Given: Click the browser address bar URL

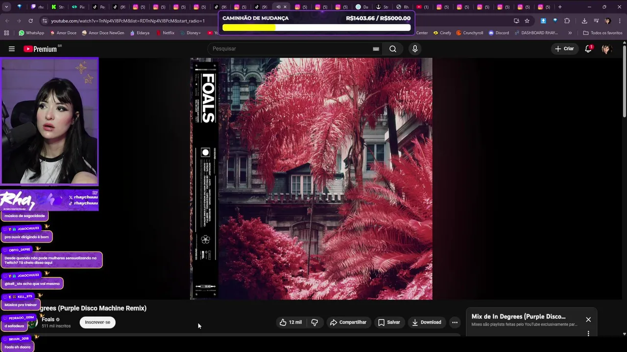Looking at the screenshot, I should click(x=128, y=21).
